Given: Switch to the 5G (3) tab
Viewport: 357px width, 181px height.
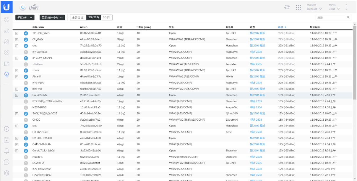Looking at the screenshot, I should click(107, 18).
